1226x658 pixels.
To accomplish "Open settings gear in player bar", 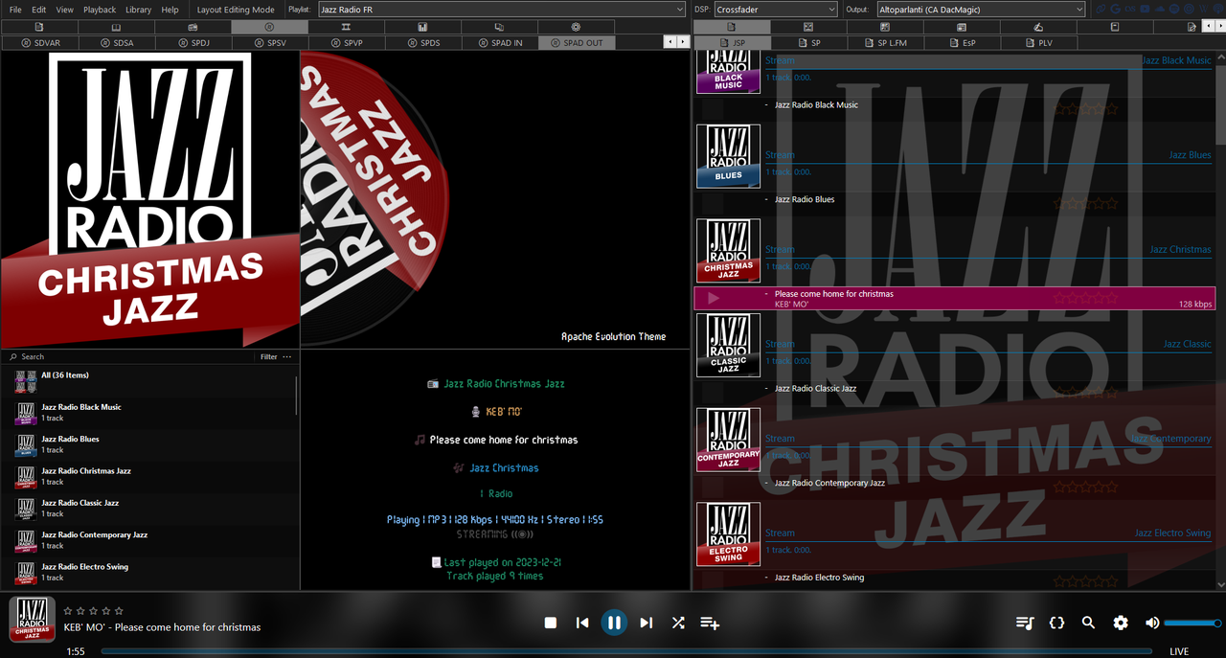I will pos(1121,623).
